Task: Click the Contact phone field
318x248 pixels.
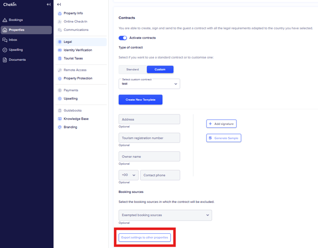Action: coord(160,175)
